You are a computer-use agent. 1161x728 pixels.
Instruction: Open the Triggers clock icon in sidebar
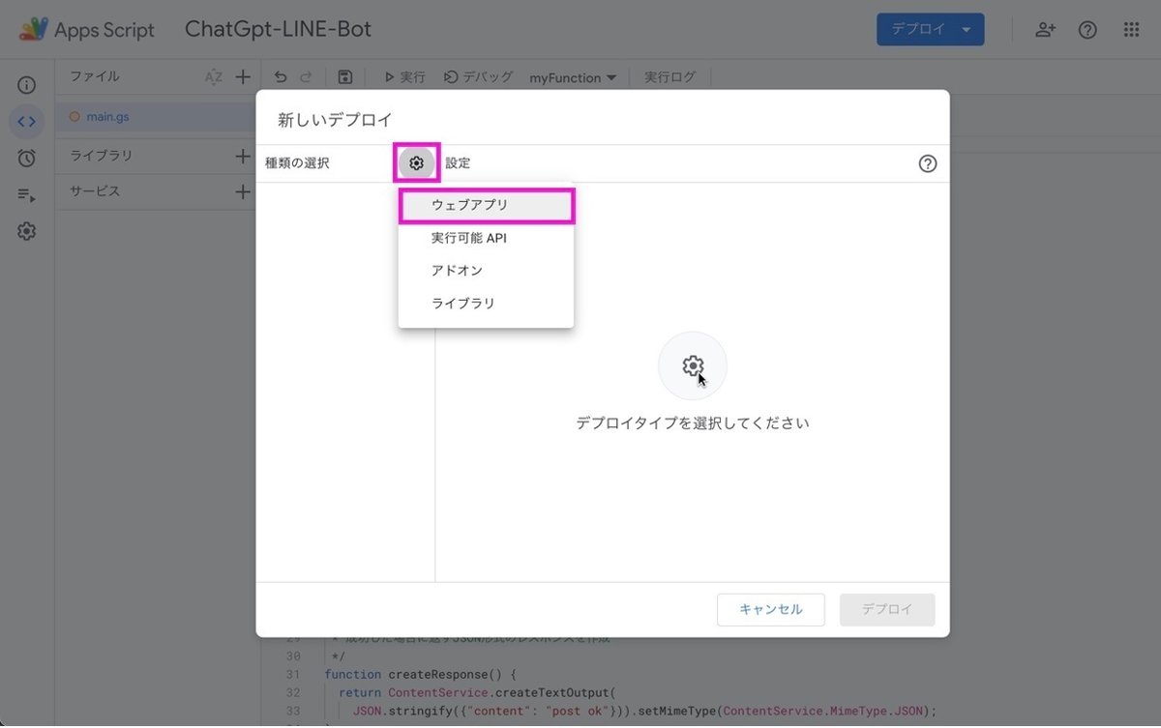tap(27, 159)
